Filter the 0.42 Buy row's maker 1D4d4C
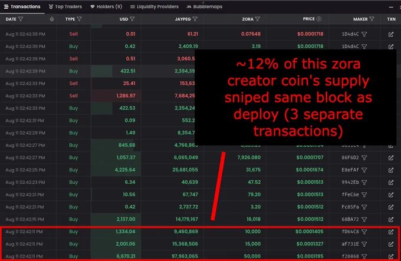The image size is (401, 261). [x=364, y=47]
